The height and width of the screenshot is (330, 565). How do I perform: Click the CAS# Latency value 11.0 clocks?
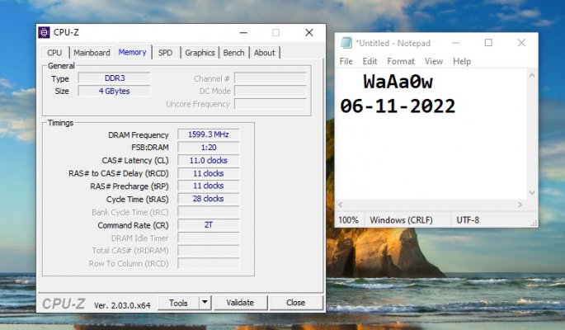coord(209,160)
